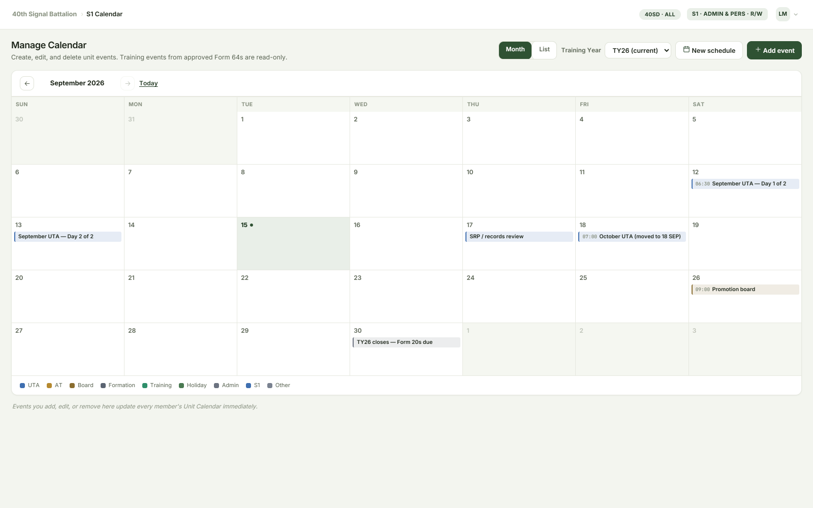The image size is (813, 508).
Task: Click the Admin legend color swatch
Action: [216, 386]
